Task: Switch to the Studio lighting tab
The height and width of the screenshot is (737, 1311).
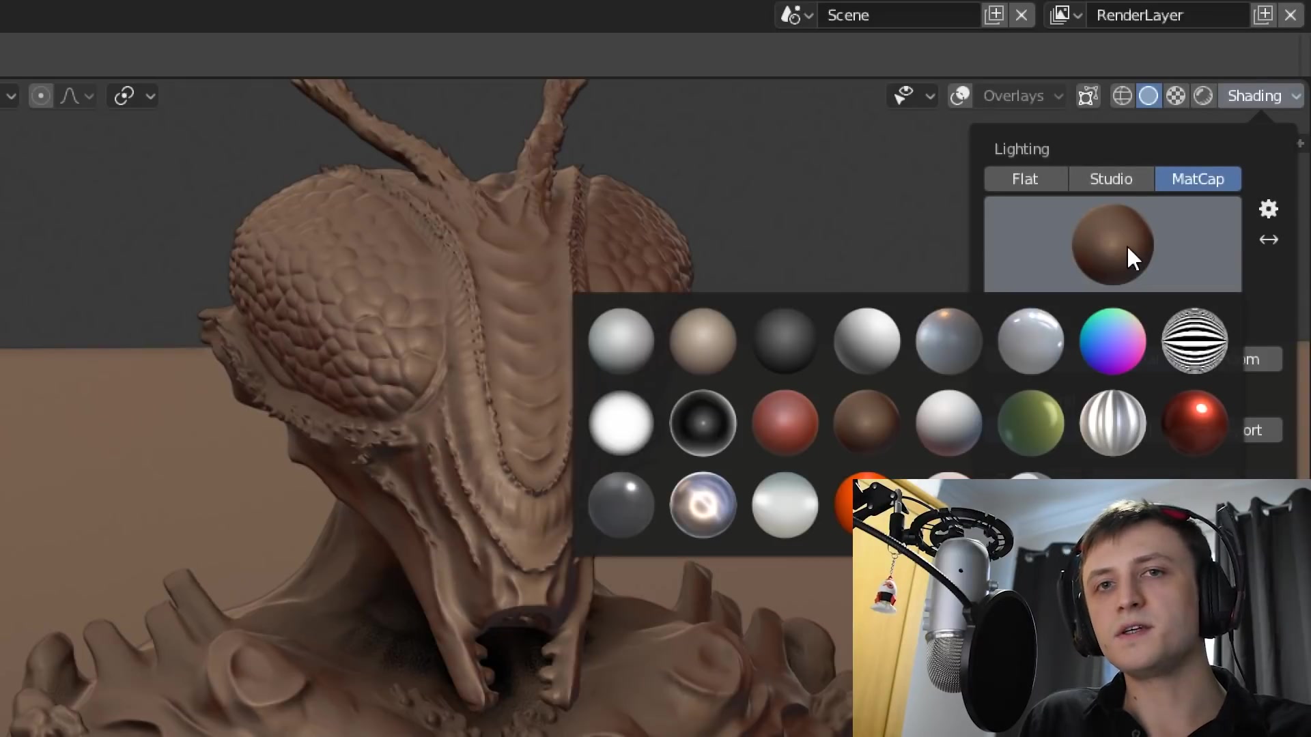Action: click(x=1111, y=179)
